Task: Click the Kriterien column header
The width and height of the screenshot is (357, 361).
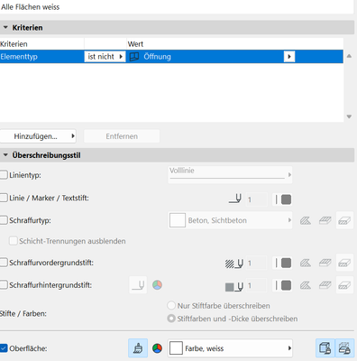Action: 42,44
